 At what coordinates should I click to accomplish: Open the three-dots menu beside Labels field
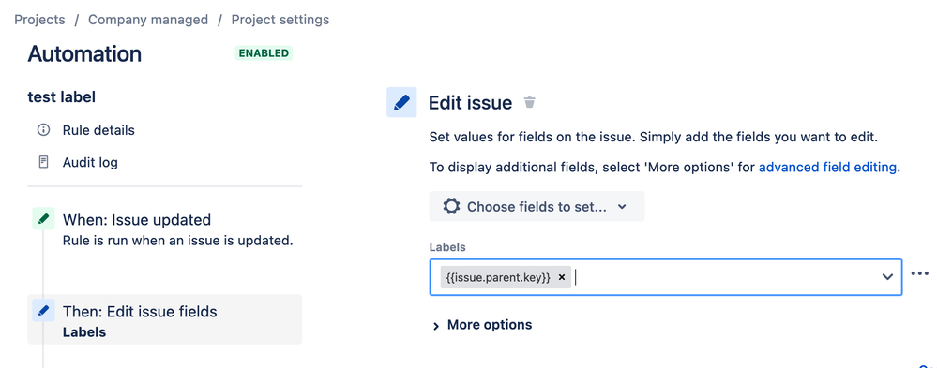[921, 273]
